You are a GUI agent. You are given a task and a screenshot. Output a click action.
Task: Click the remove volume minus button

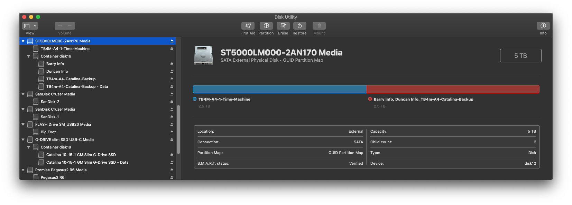coord(70,26)
